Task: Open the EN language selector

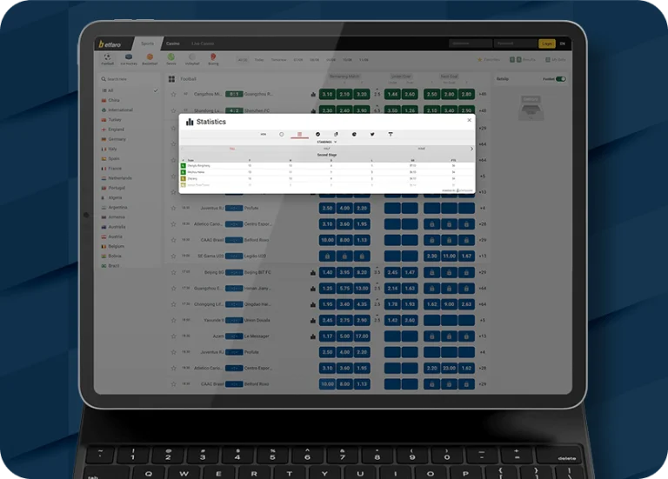Action: point(563,43)
